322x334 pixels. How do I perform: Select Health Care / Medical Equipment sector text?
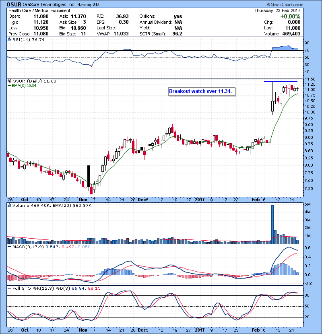pyautogui.click(x=39, y=10)
